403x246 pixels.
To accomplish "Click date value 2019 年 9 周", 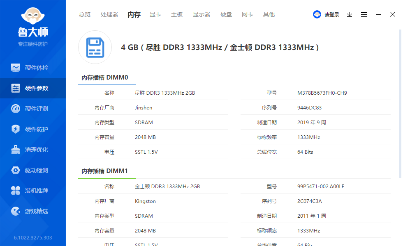I will [312, 123].
